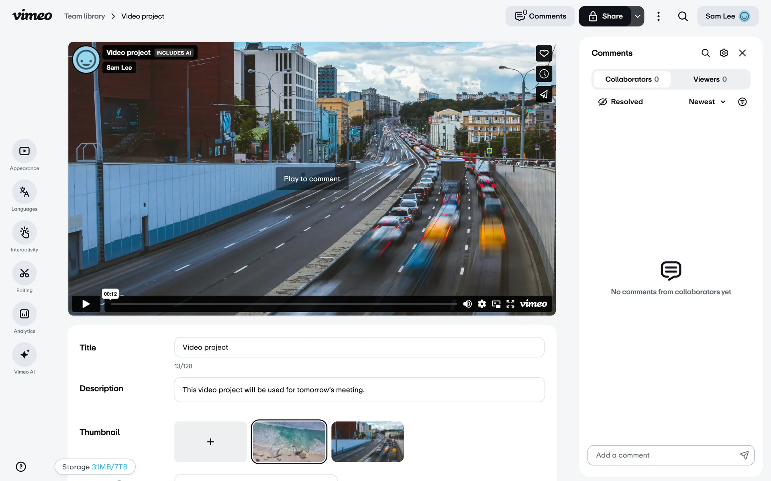Toggle picture-in-picture mode
Image resolution: width=771 pixels, height=481 pixels.
496,304
